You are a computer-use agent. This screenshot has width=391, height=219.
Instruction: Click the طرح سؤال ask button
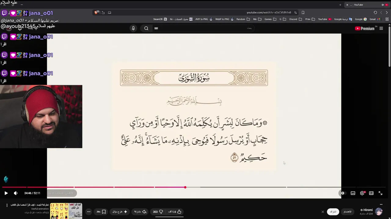[120, 212]
